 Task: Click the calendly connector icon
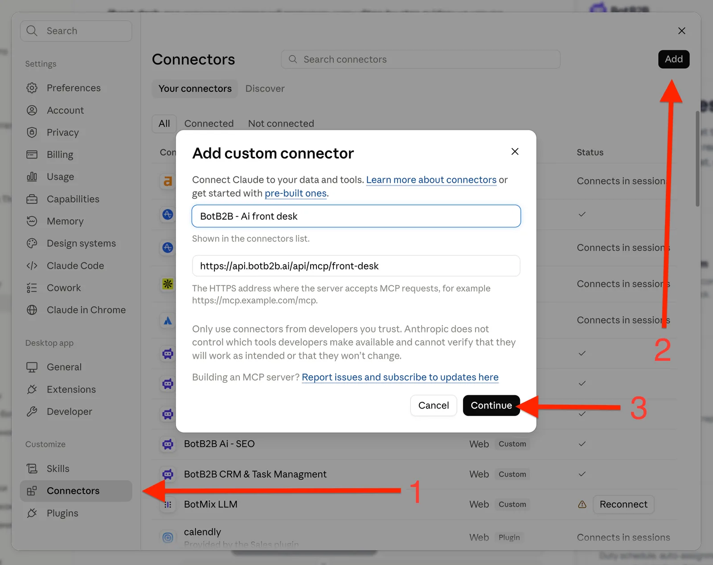pyautogui.click(x=168, y=537)
